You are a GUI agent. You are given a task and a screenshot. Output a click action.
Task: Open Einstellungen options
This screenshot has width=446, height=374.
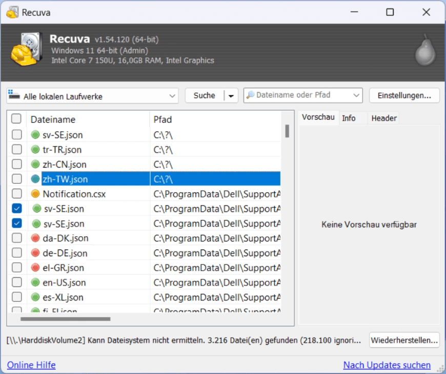tap(404, 95)
